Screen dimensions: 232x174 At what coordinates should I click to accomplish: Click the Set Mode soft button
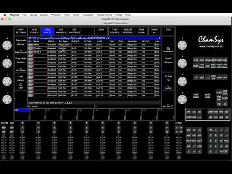pyautogui.click(x=21, y=70)
